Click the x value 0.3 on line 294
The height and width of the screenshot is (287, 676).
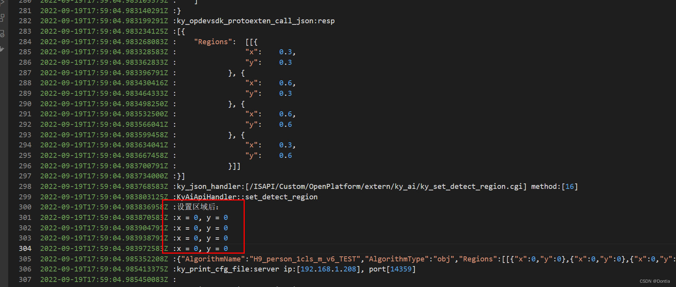[286, 145]
